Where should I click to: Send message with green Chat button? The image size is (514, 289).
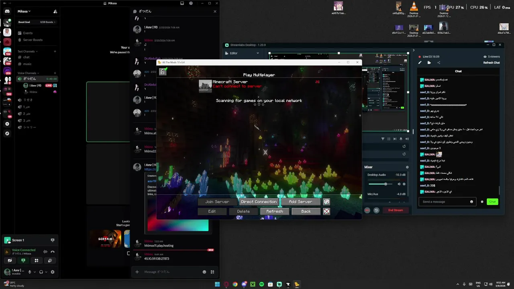coord(492,202)
